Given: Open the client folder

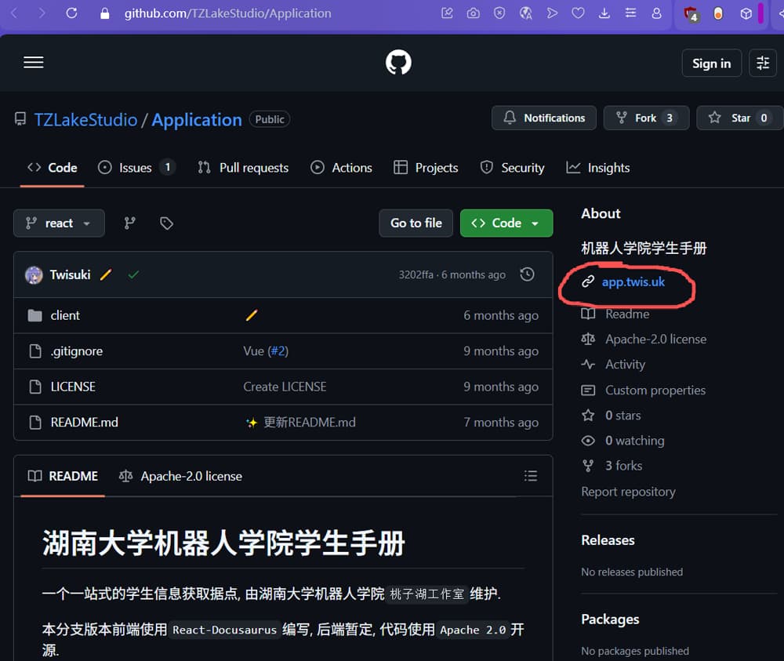Looking at the screenshot, I should pos(65,315).
